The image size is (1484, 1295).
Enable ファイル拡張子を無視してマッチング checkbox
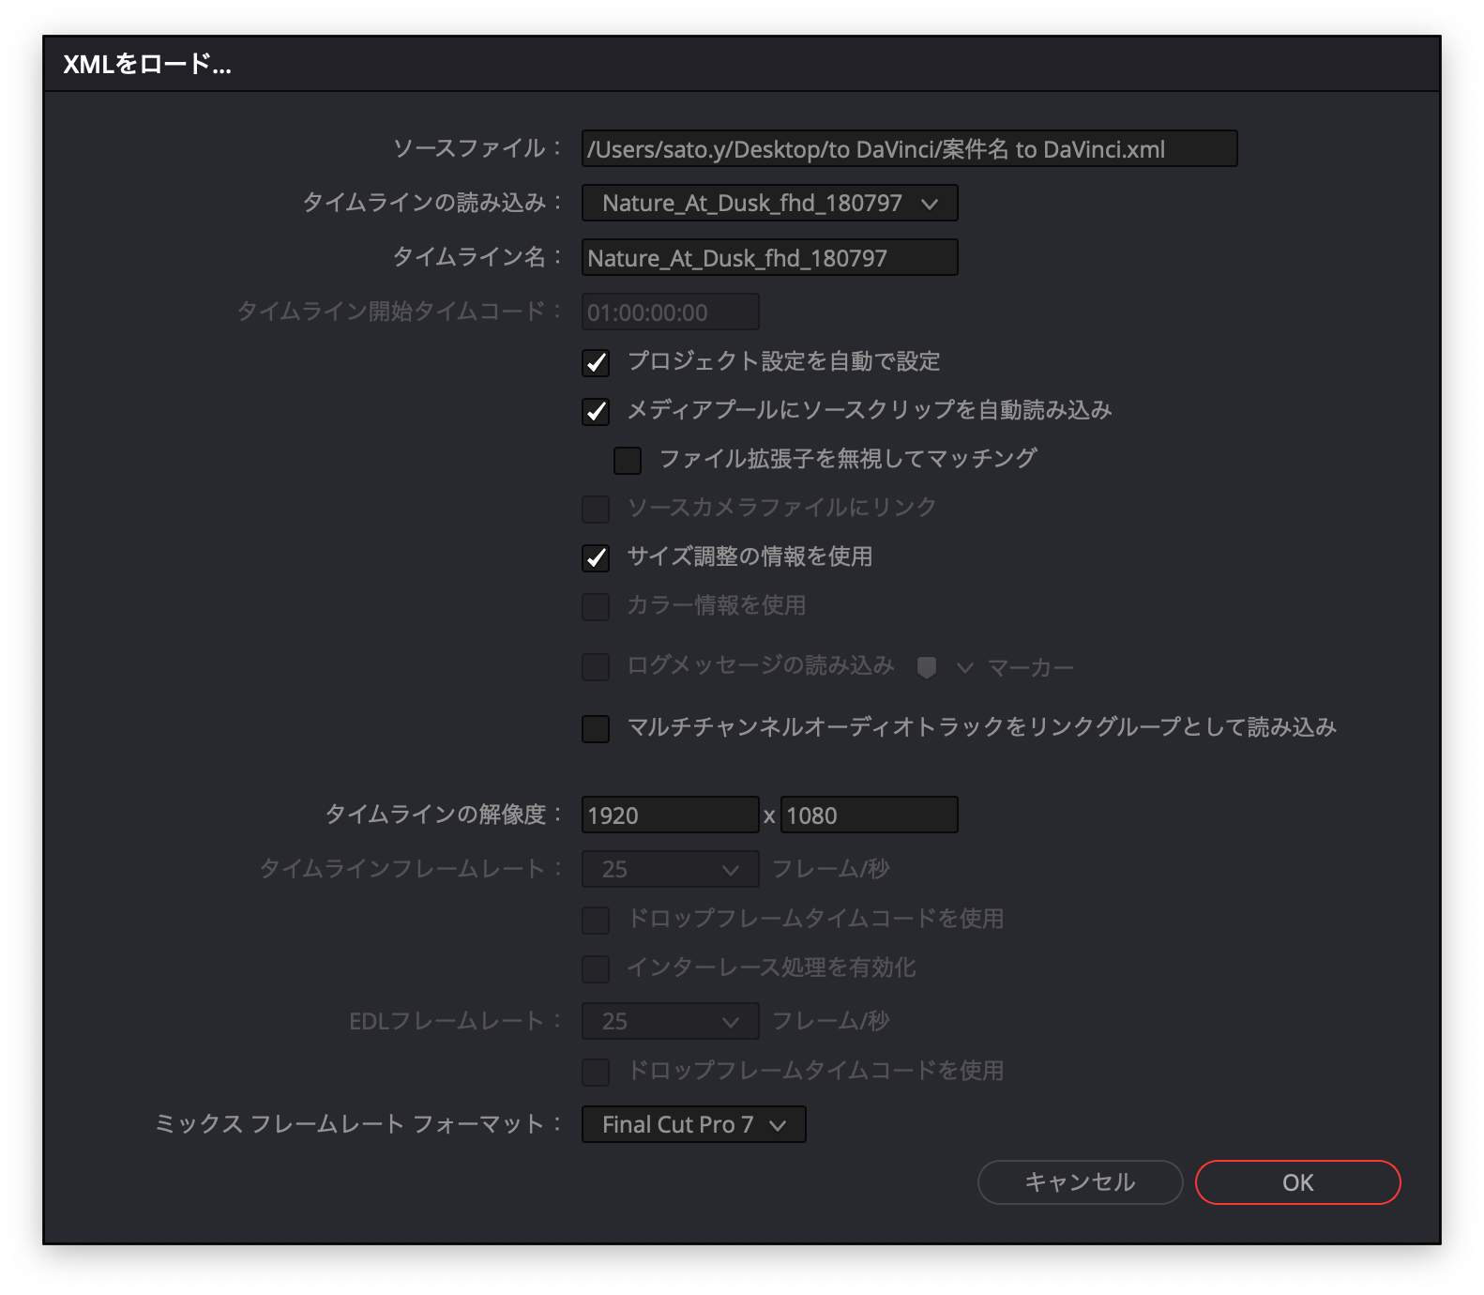tap(628, 461)
